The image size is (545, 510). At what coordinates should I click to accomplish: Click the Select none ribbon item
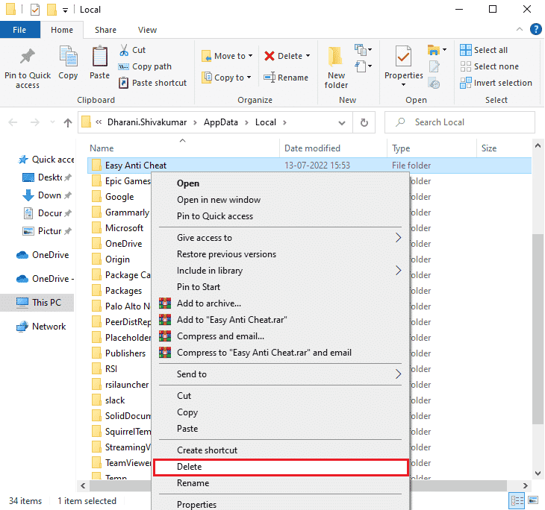(x=490, y=66)
